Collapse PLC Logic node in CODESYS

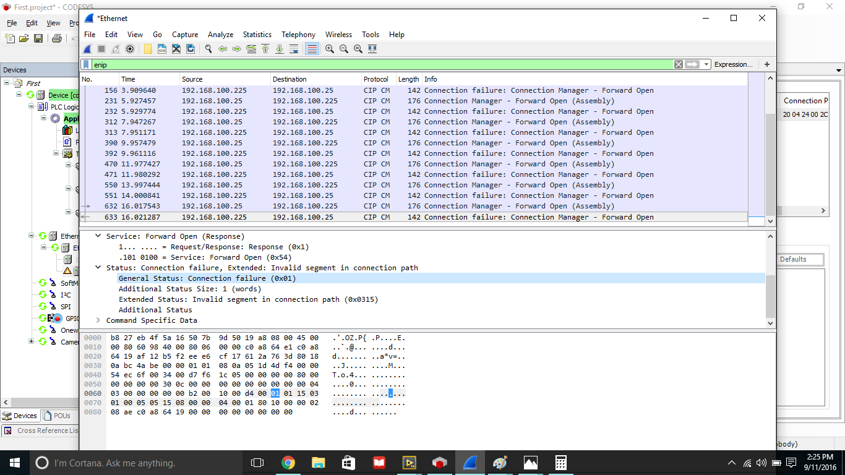tap(32, 106)
